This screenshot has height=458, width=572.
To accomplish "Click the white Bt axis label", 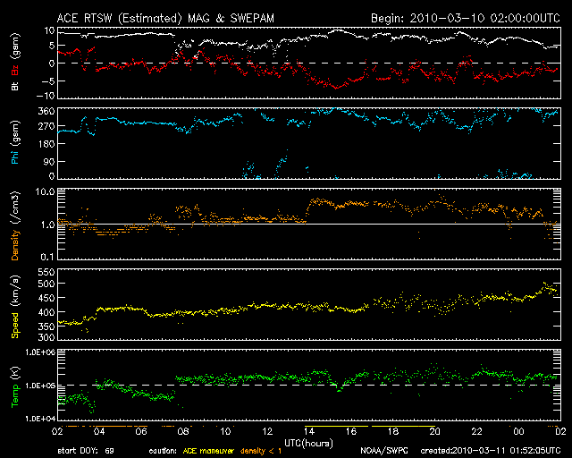I will pos(15,86).
